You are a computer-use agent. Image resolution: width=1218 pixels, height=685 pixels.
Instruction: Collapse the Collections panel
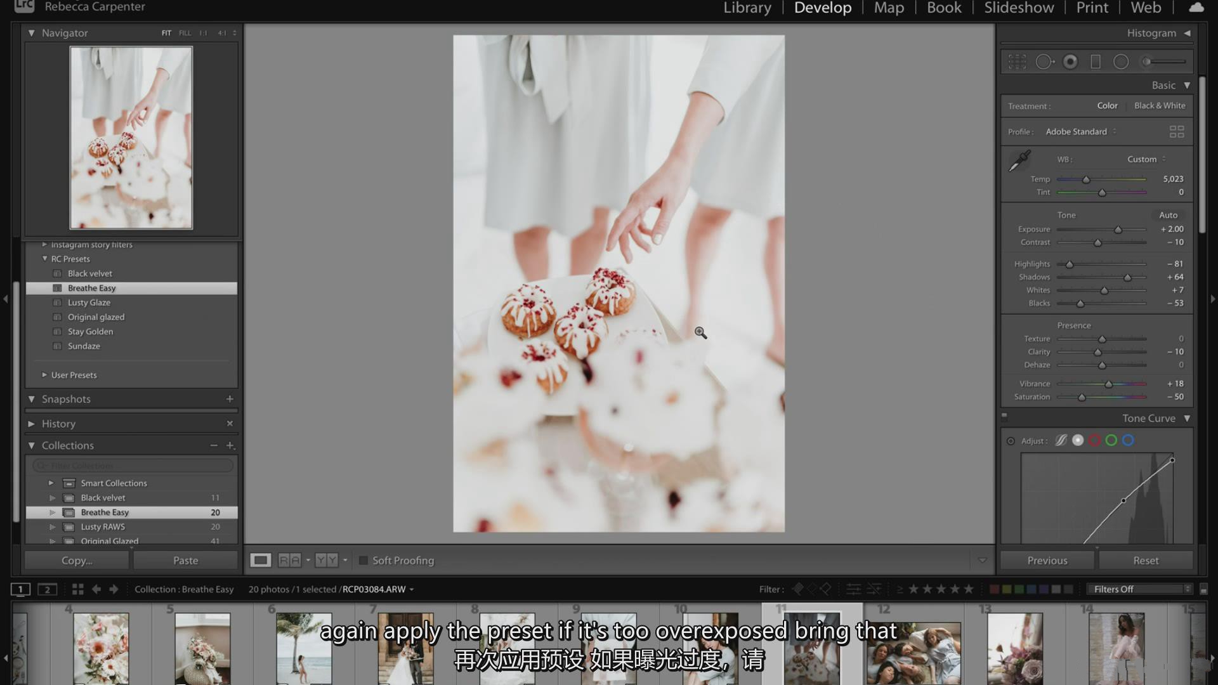tap(31, 445)
